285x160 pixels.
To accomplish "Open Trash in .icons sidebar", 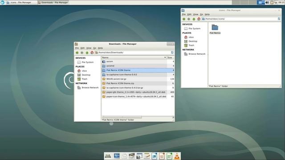I will [x=189, y=45].
